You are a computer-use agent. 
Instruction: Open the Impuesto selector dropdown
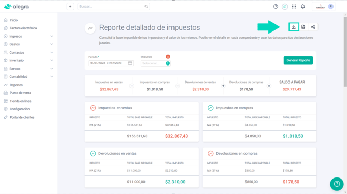tap(155, 63)
